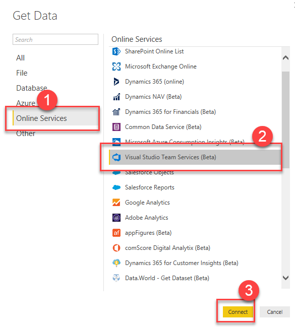Click the Common Data Service database icon

coord(116,127)
